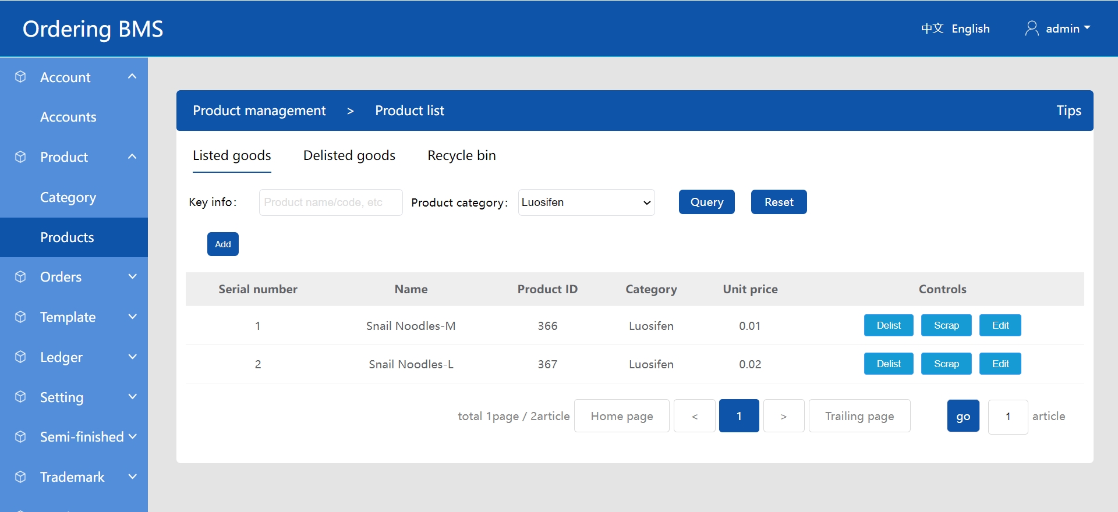
Task: Switch language to 中文
Action: [932, 29]
